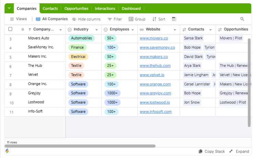Select the All Companies view
Viewport: 257px width, 158px height.
pos(51,19)
